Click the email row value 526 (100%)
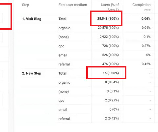The width and height of the screenshot is (158, 132). coord(110,55)
